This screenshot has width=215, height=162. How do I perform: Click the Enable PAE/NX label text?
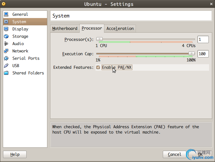tap(117, 67)
